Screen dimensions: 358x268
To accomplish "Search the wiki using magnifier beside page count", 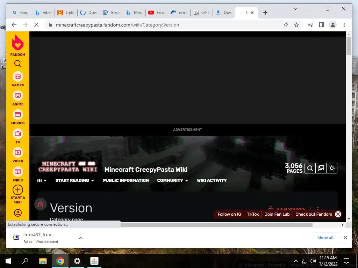I will 310,168.
